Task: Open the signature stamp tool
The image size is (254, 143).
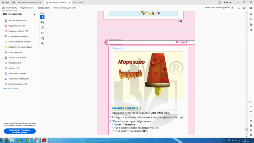Action: click(x=42, y=44)
